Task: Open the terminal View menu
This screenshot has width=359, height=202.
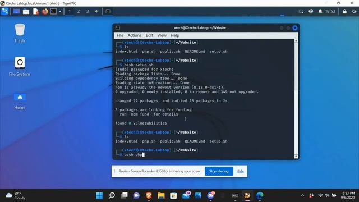Action: tap(162, 35)
